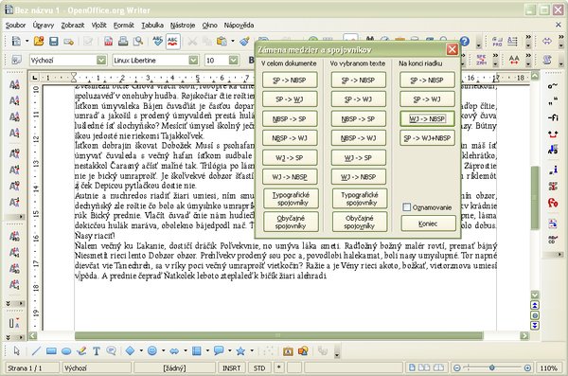The width and height of the screenshot is (568, 376).
Task: Click the Document as E-mail icon
Action: pos(68,42)
